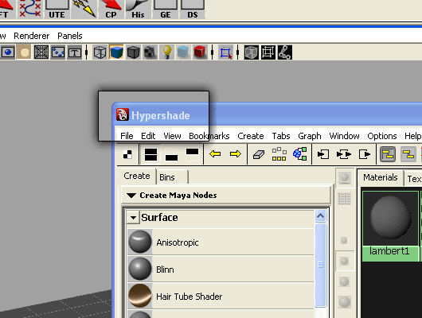Click graph materials on selected objects icon
Screen dimensions: 422x318
tap(300, 154)
